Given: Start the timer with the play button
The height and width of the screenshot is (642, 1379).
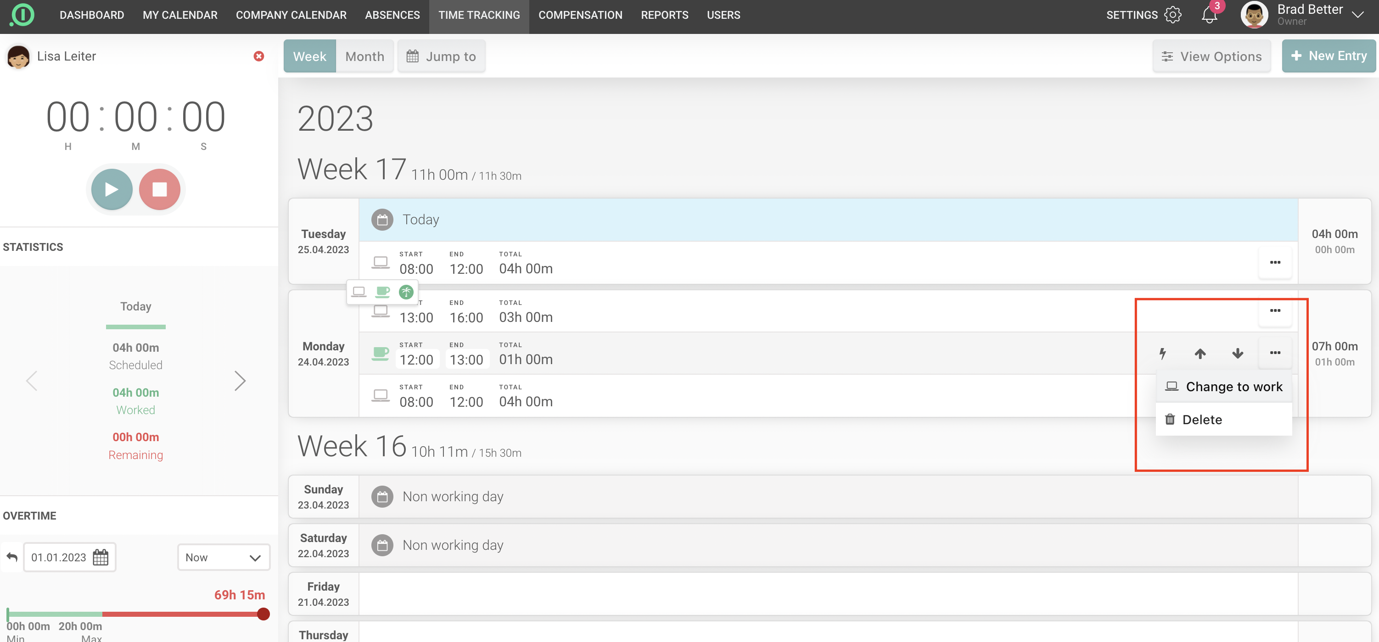Looking at the screenshot, I should [x=112, y=189].
